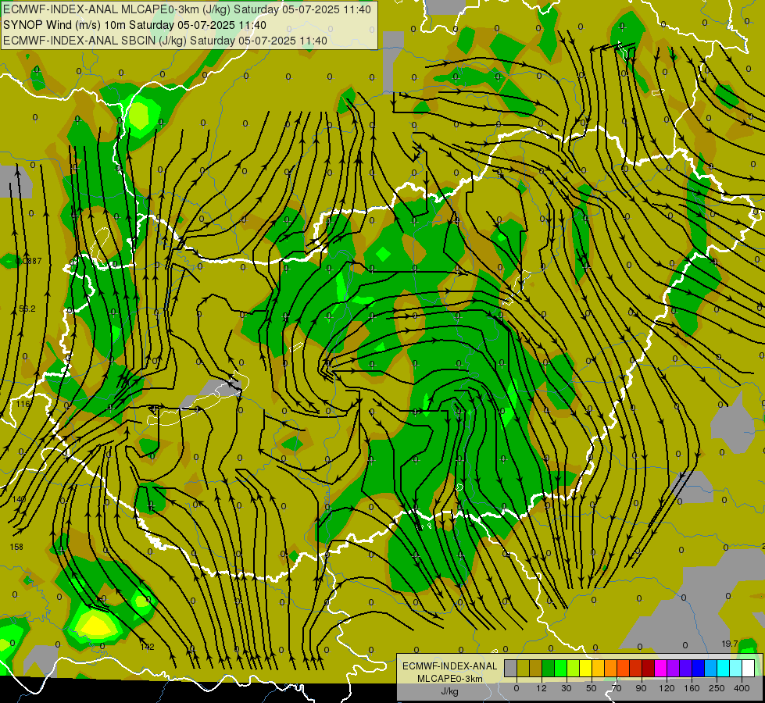This screenshot has width=765, height=703.
Task: Select the dark green legend swatch
Action: click(x=549, y=668)
